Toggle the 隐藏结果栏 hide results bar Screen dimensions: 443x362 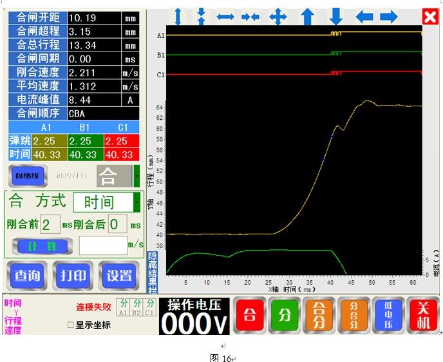[153, 272]
